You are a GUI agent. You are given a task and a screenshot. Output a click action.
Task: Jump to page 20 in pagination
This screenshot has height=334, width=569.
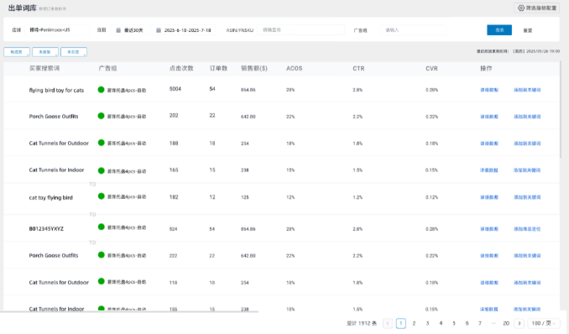click(x=506, y=323)
